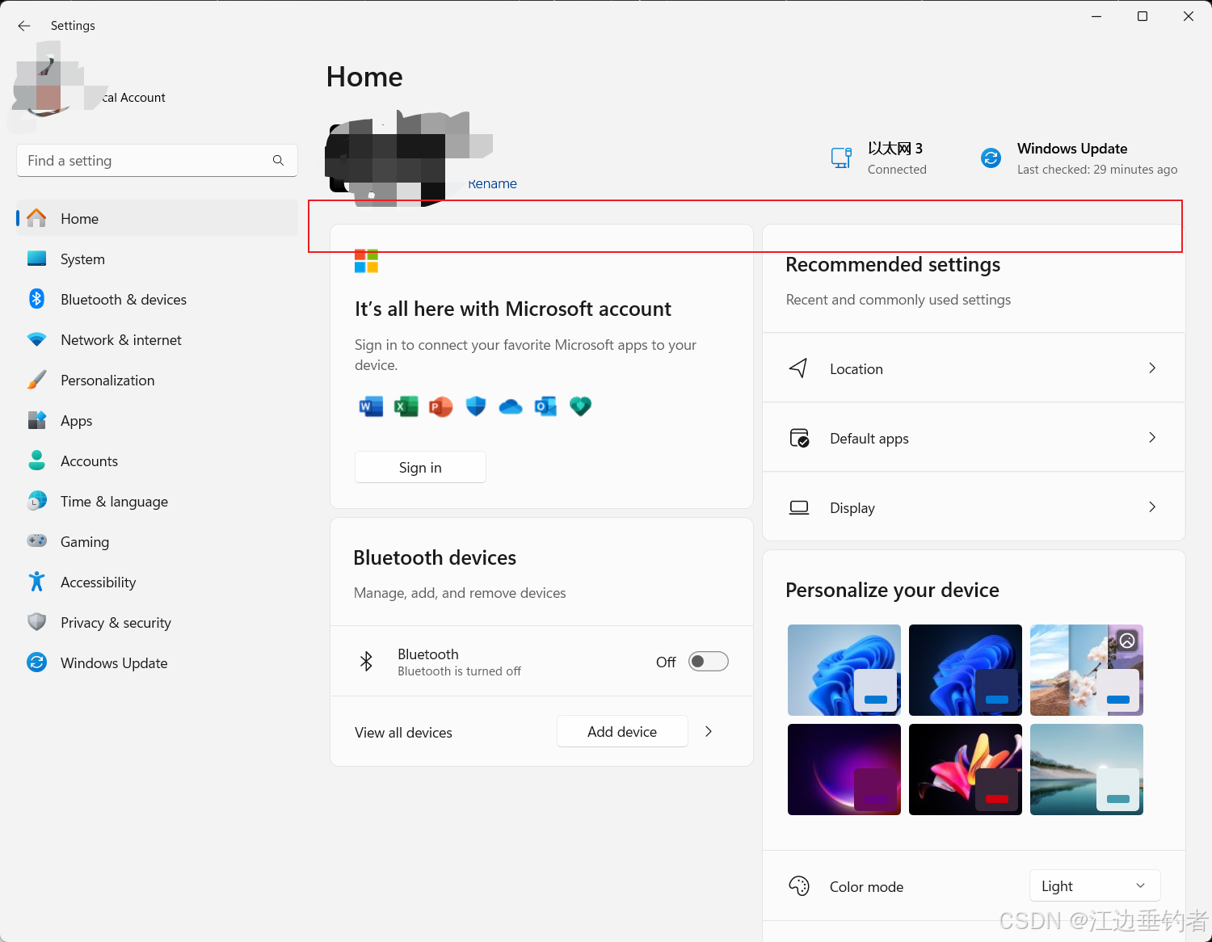Click the Windows Update sync icon at top
1212x942 pixels.
click(x=991, y=158)
